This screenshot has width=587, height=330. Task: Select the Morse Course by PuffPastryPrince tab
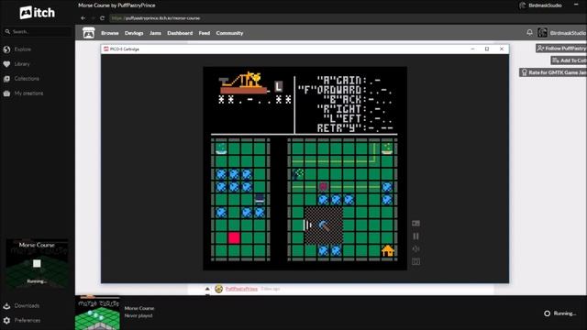pos(116,5)
